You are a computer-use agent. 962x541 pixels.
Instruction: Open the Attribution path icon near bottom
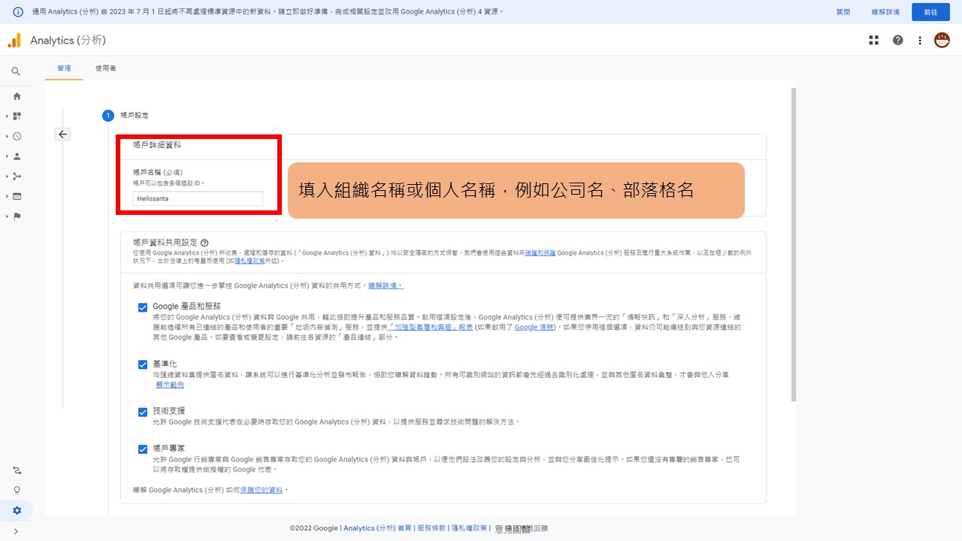[17, 470]
